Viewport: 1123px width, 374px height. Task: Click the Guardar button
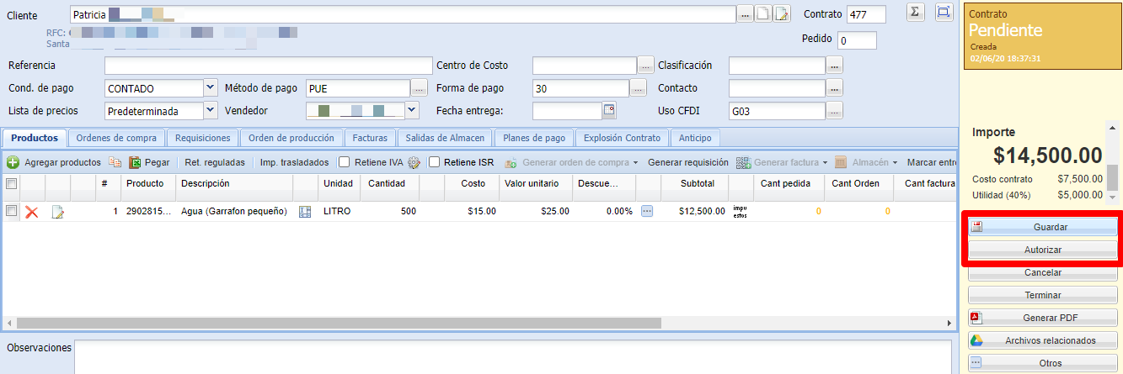pyautogui.click(x=1042, y=227)
